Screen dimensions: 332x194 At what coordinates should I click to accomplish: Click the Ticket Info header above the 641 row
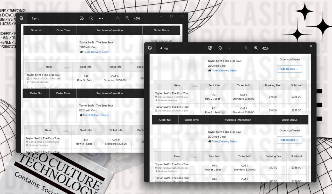point(115,67)
